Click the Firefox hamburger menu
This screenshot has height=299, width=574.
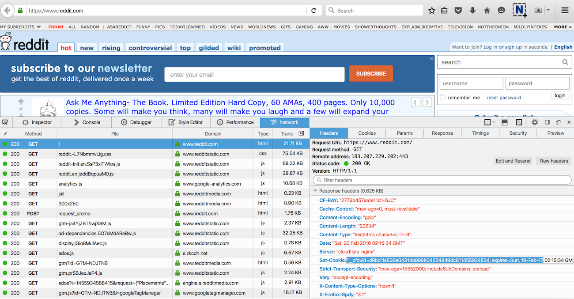pyautogui.click(x=565, y=11)
